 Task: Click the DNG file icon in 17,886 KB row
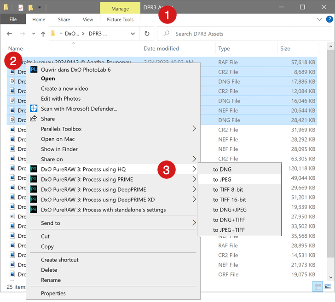pos(12,81)
